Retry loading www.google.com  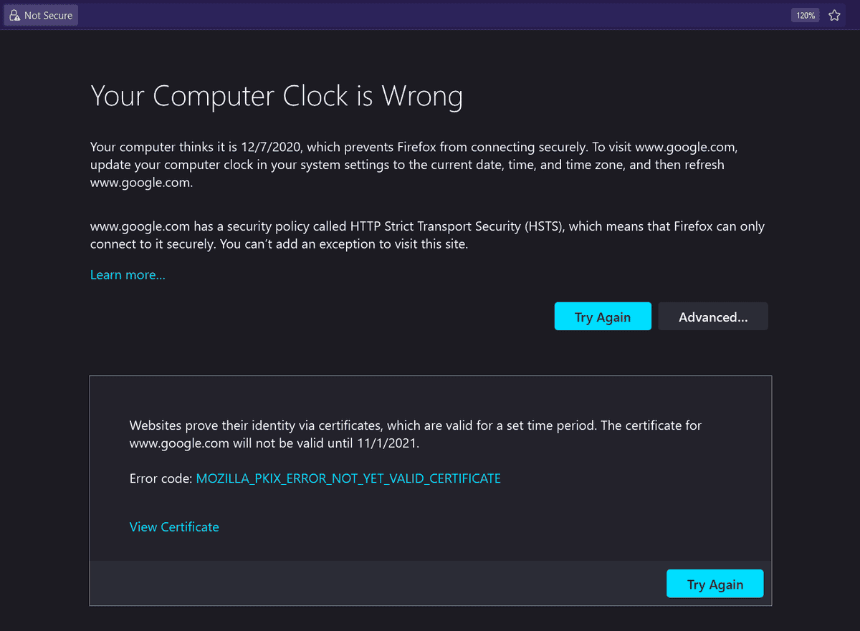603,316
